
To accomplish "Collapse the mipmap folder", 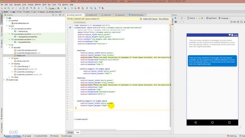I will coord(10,64).
